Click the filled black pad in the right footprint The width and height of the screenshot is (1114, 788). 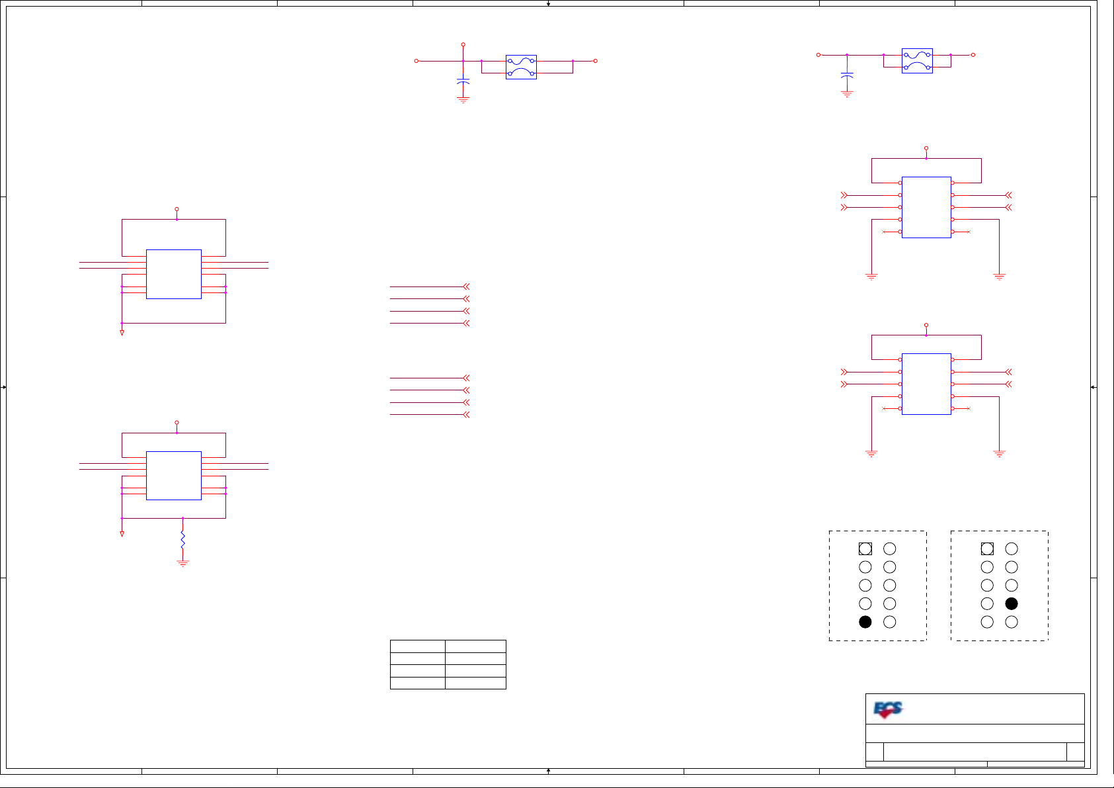pos(1012,603)
